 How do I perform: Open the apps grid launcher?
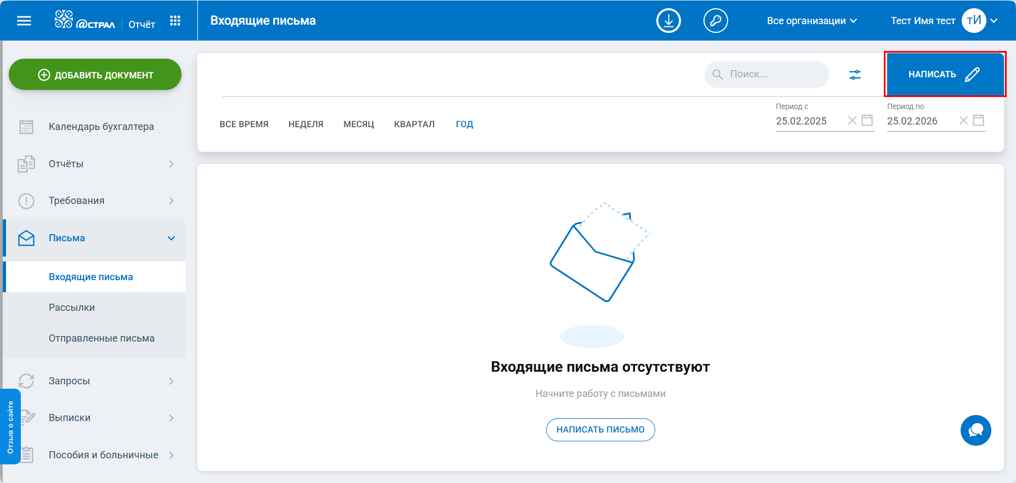175,21
